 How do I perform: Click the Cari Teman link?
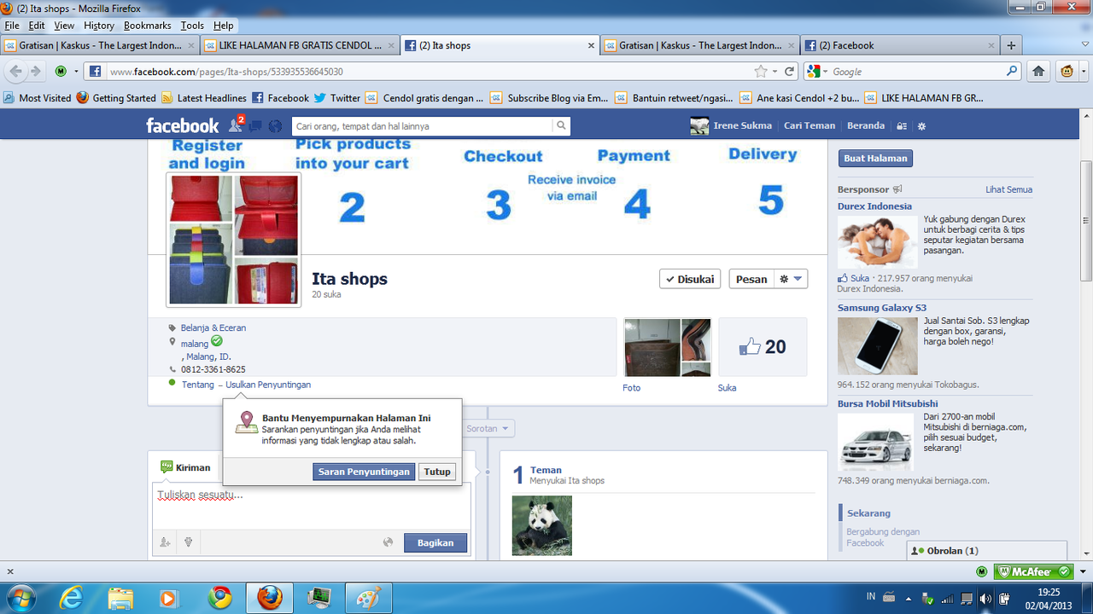coord(810,125)
